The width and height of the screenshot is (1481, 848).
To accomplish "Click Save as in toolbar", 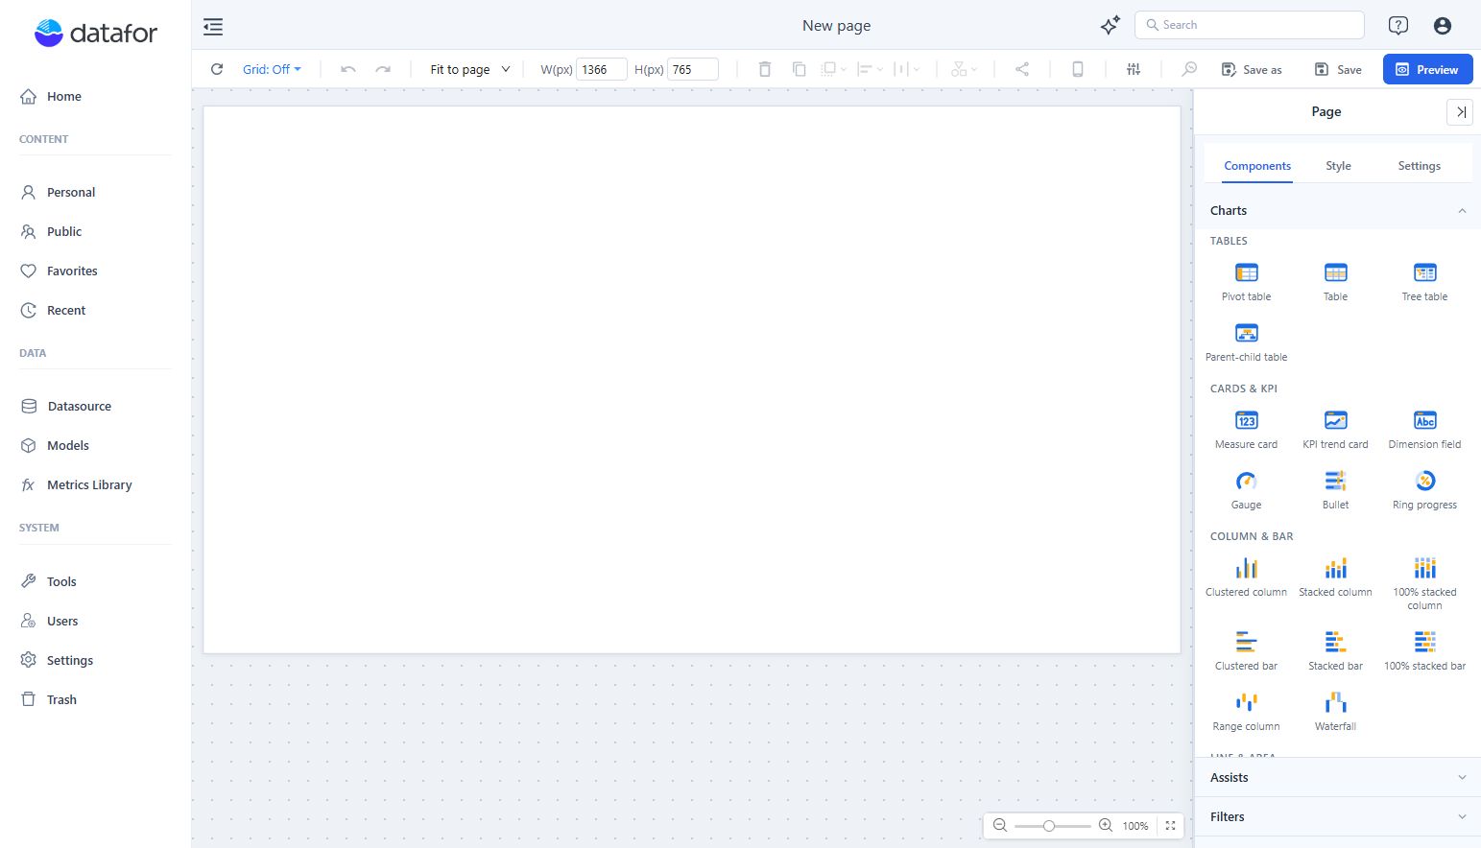I will click(x=1251, y=69).
